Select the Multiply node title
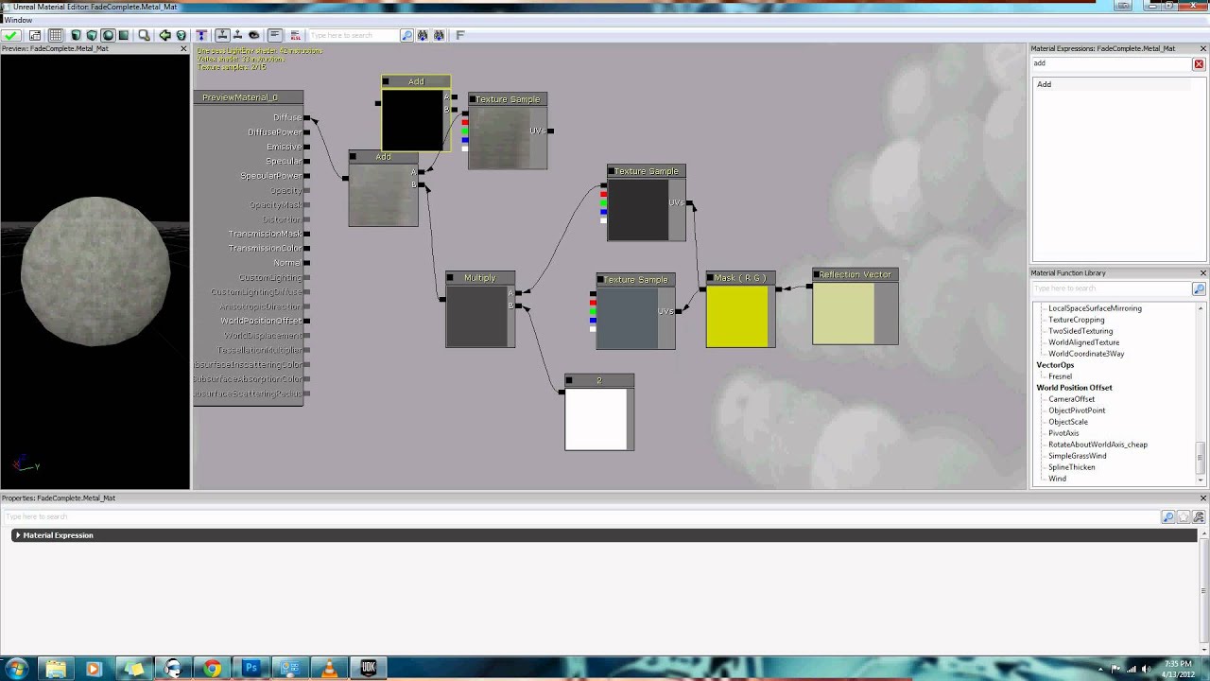The image size is (1210, 681). click(479, 278)
